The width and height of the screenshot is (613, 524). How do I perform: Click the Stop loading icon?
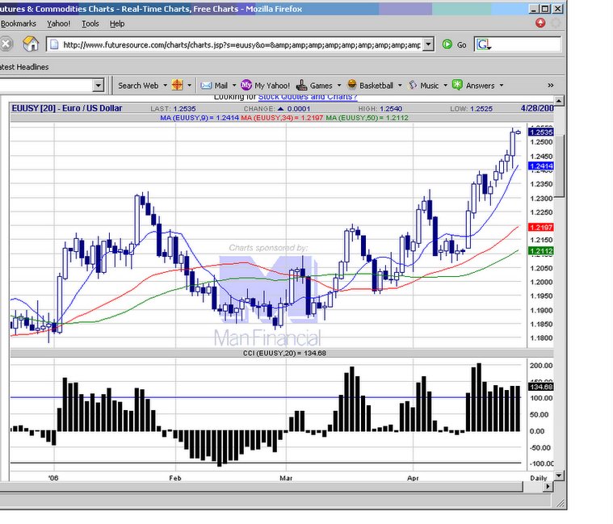coord(6,44)
